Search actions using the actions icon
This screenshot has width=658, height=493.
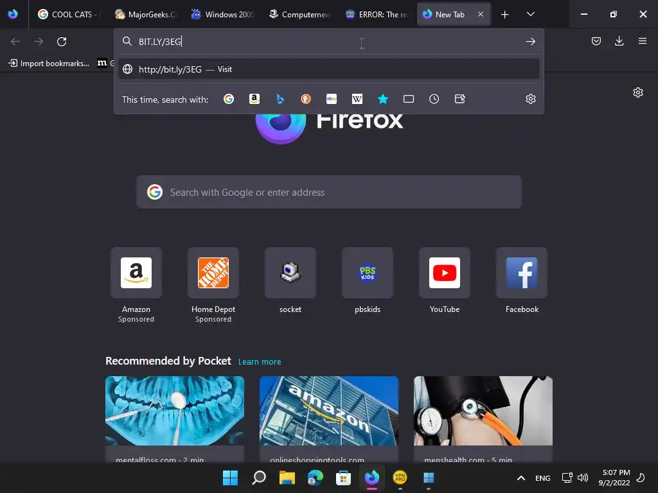click(460, 99)
